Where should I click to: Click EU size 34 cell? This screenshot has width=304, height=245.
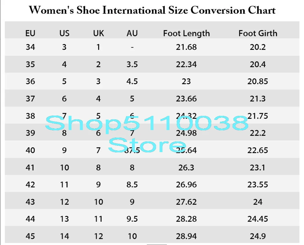30,47
